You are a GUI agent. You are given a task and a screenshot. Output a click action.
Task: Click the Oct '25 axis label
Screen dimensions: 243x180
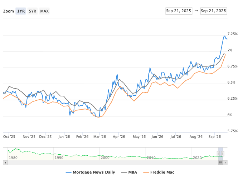(x=9, y=137)
